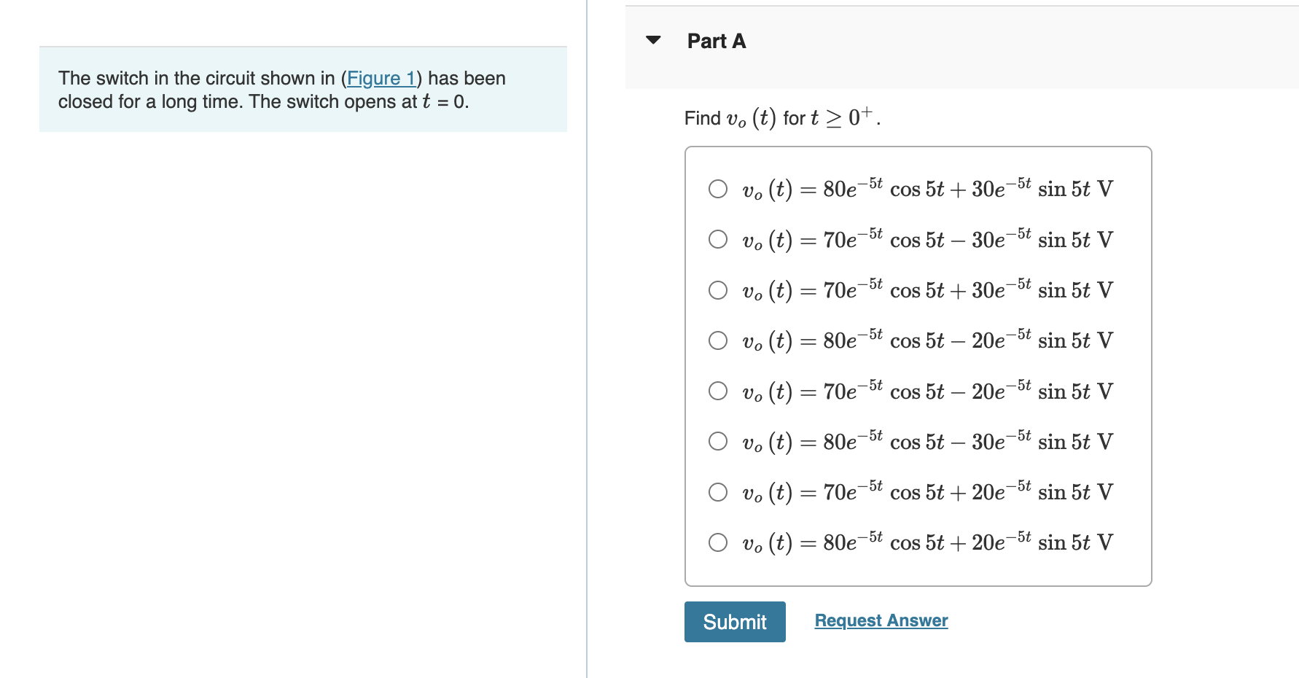Viewport: 1299px width, 678px height.
Task: Click the formula text of the fourth answer choice
Action: 927,340
